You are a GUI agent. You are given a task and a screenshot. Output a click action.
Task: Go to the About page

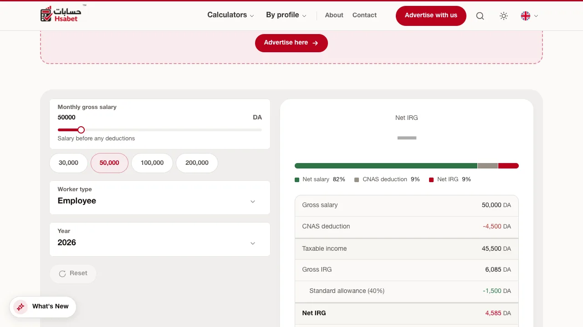coord(334,15)
